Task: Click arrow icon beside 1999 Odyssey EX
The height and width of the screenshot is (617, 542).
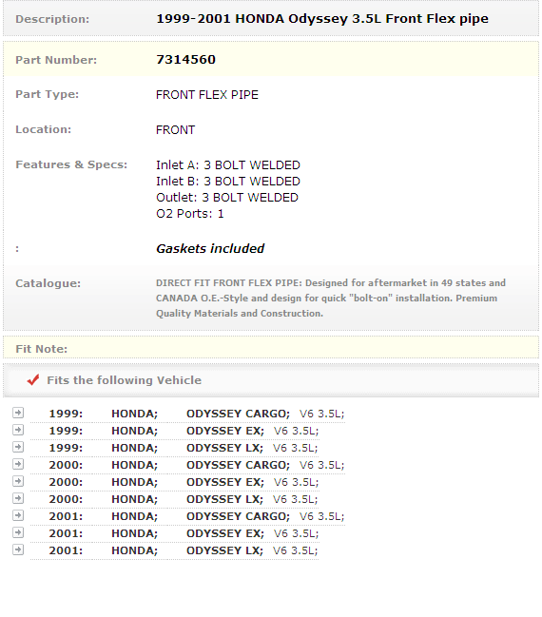Action: point(18,430)
